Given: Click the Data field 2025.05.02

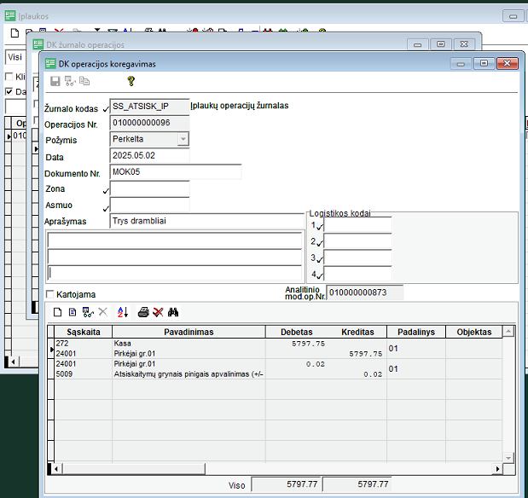Looking at the screenshot, I should pyautogui.click(x=149, y=155).
